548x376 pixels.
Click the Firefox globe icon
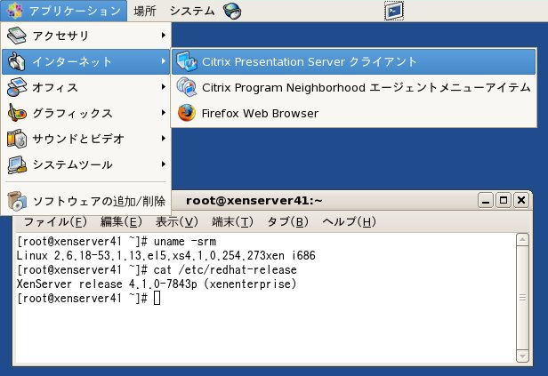(x=187, y=113)
